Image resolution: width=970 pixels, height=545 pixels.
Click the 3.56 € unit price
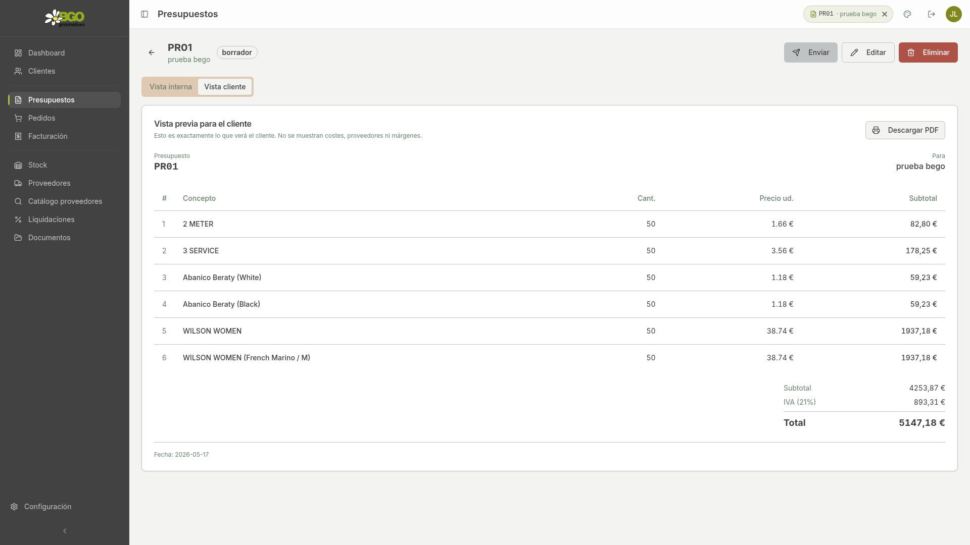click(x=782, y=251)
